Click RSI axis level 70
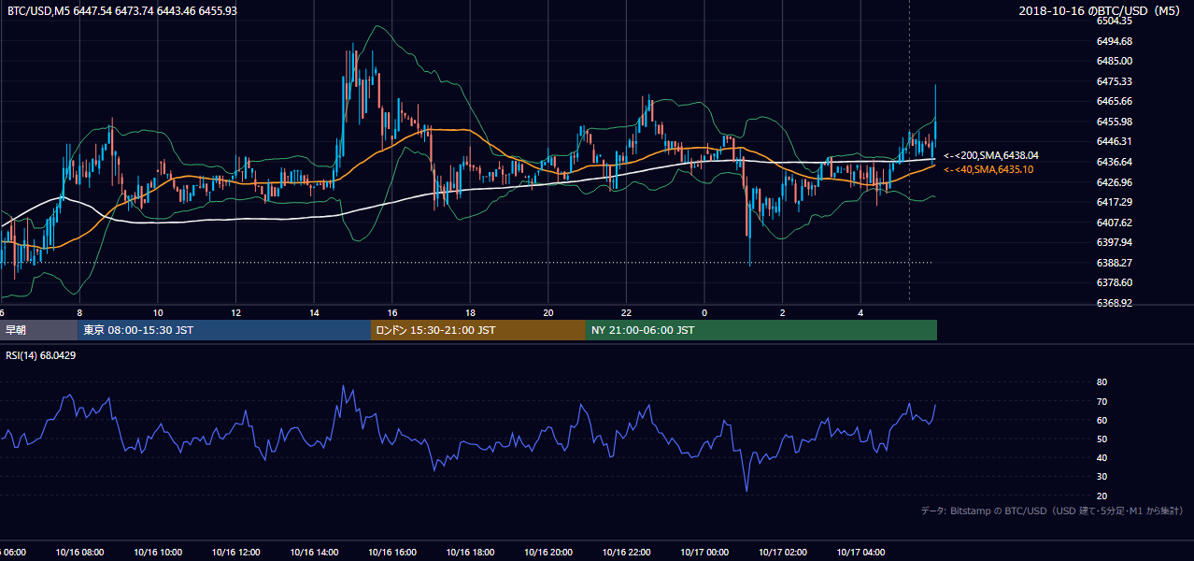The image size is (1194, 561). click(1102, 401)
